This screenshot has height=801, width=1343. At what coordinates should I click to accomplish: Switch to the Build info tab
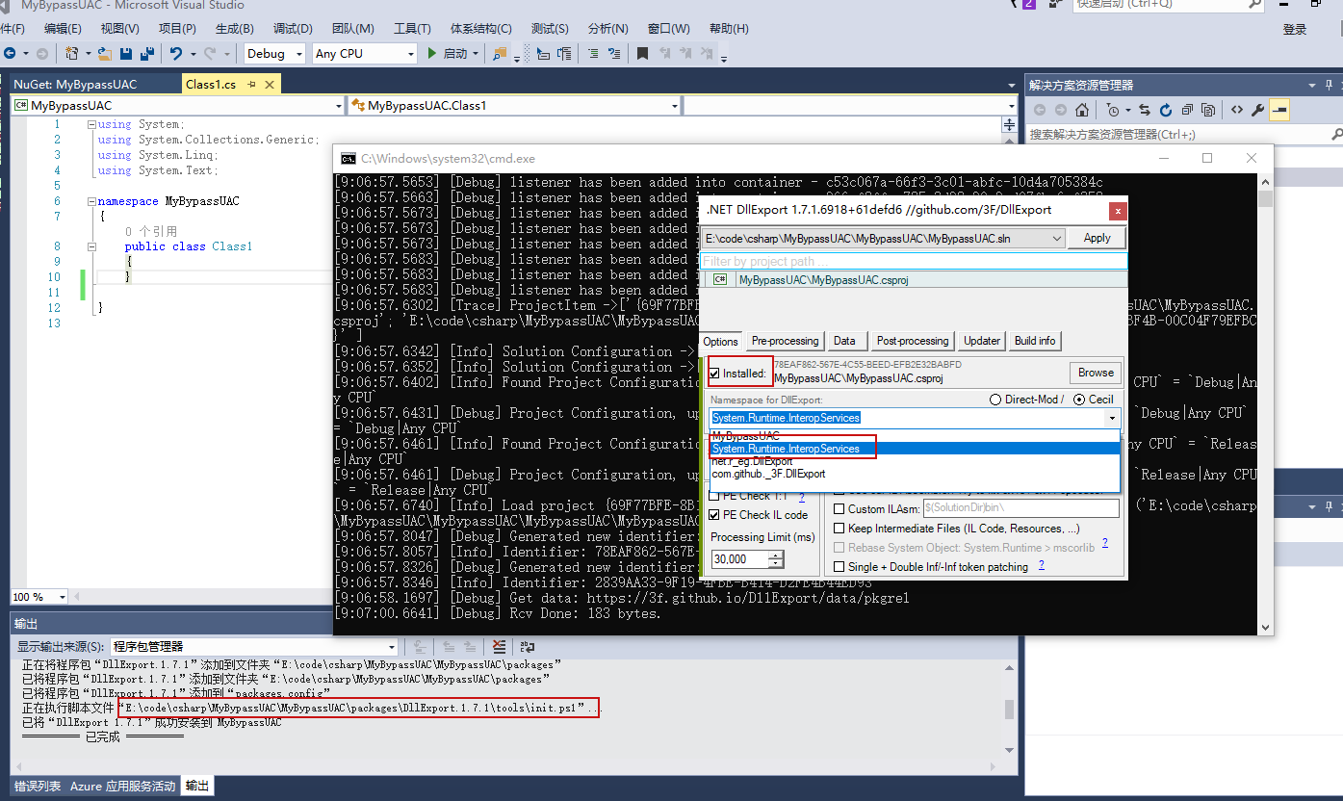tap(1035, 341)
